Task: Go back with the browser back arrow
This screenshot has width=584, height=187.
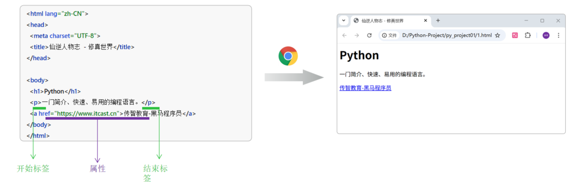Action: 344,35
